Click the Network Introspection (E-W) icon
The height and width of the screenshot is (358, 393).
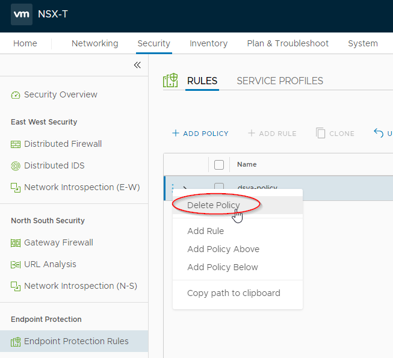16,188
